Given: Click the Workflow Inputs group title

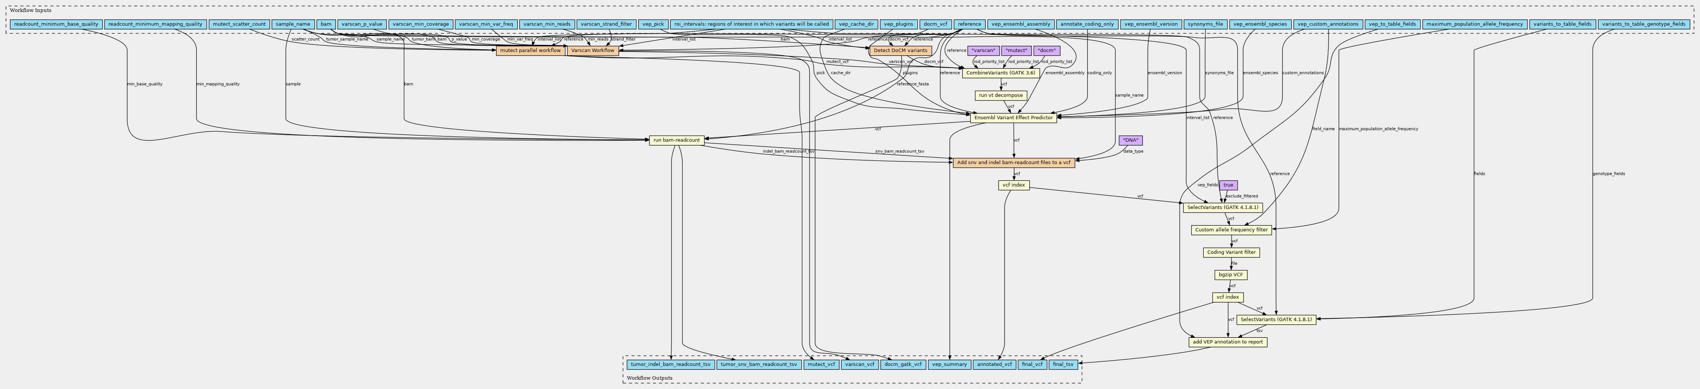Looking at the screenshot, I should pyautogui.click(x=30, y=10).
